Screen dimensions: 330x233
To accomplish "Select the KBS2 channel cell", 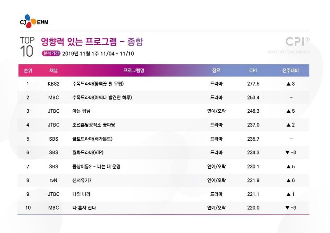I will (53, 84).
